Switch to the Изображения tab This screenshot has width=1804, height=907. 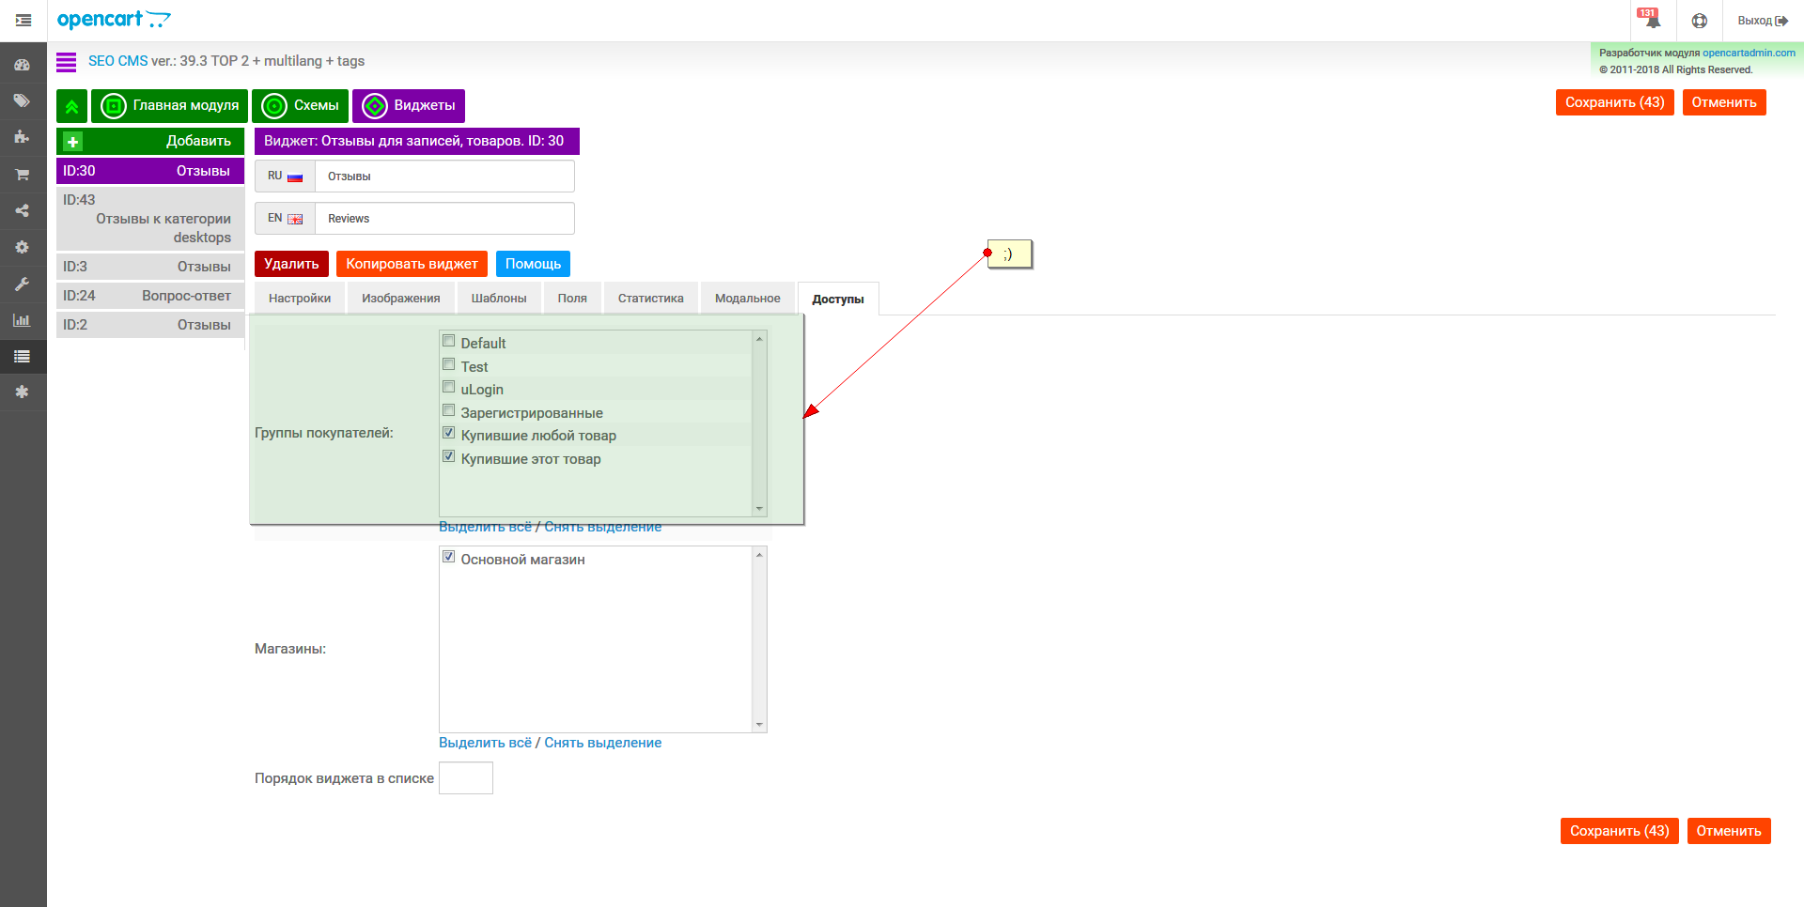click(x=401, y=299)
